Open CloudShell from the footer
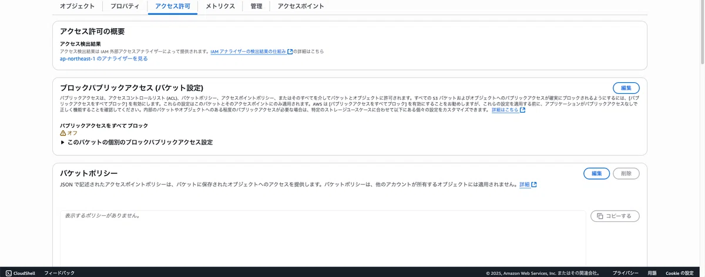 pyautogui.click(x=21, y=273)
